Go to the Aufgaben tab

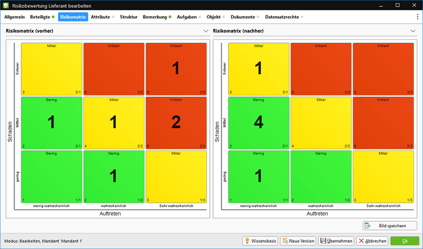[186, 17]
